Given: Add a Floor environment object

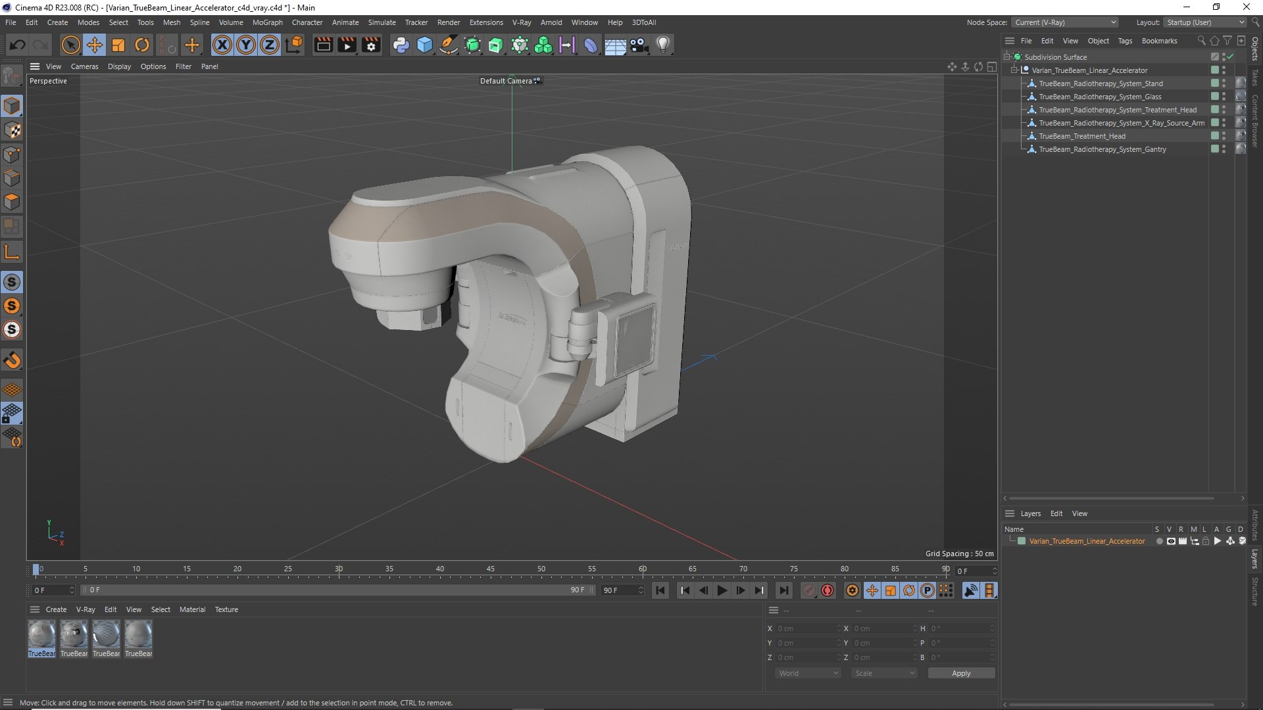Looking at the screenshot, I should [x=615, y=45].
